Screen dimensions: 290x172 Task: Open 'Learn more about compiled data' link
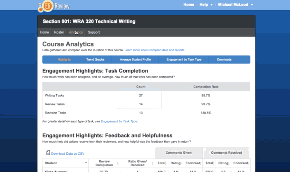[x=155, y=50]
